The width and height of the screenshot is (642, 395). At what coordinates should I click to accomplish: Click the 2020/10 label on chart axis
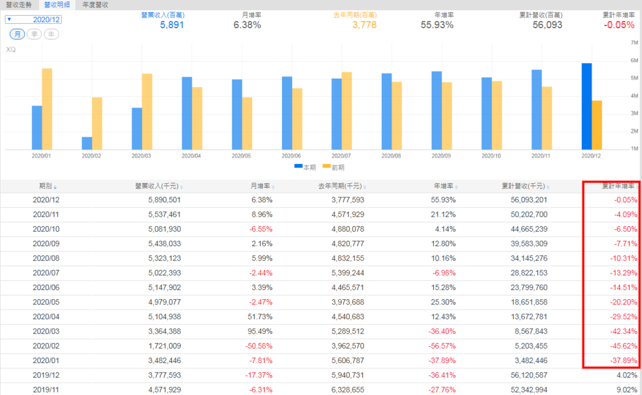(491, 156)
